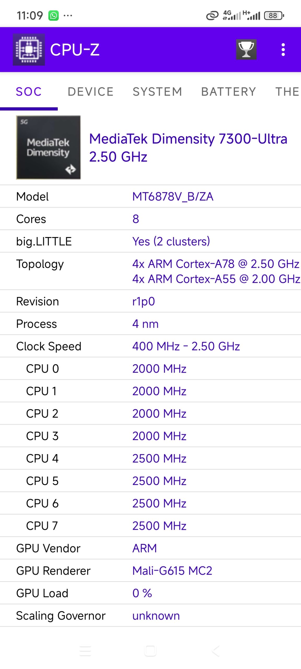Tap the MediaTek Dimensity 7300-Ultra title
Image resolution: width=301 pixels, height=669 pixels.
188,147
